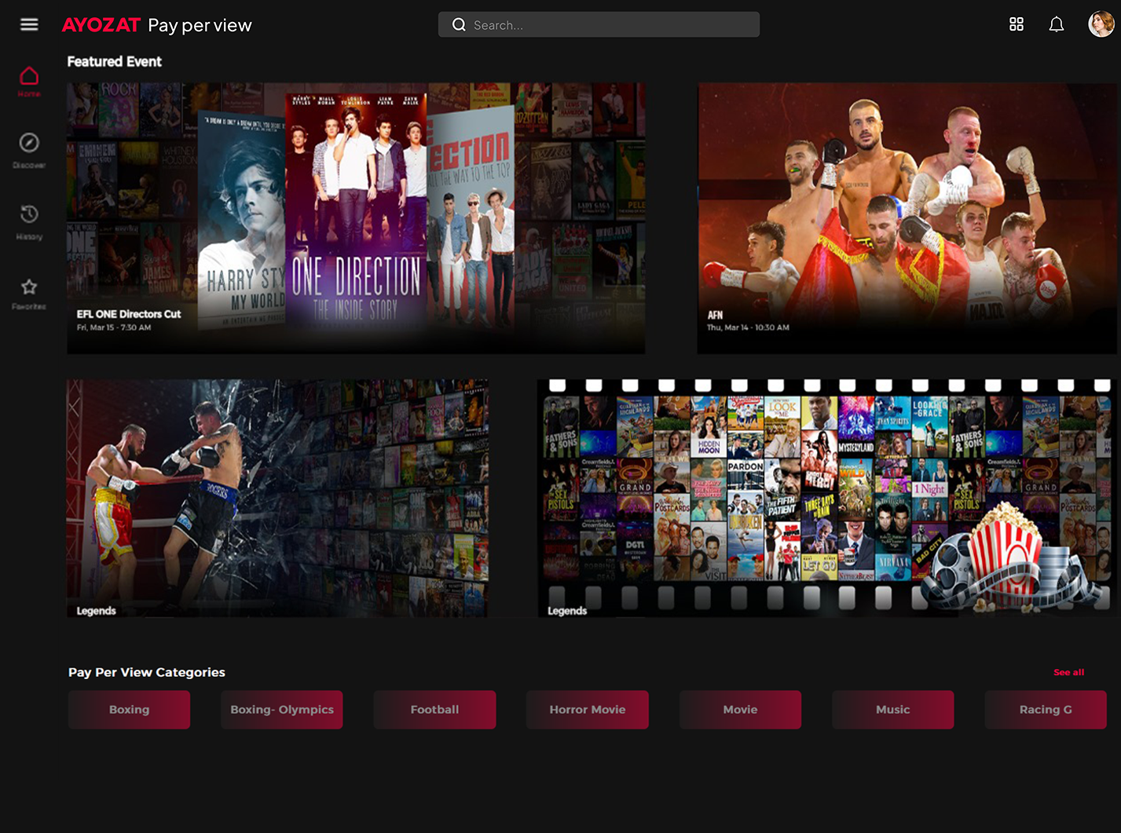Click the Pay Per View Categories heading
Viewport: 1121px width, 833px height.
coord(147,672)
